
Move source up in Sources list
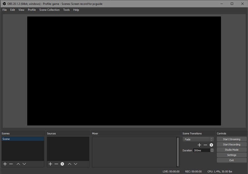pos(69,164)
